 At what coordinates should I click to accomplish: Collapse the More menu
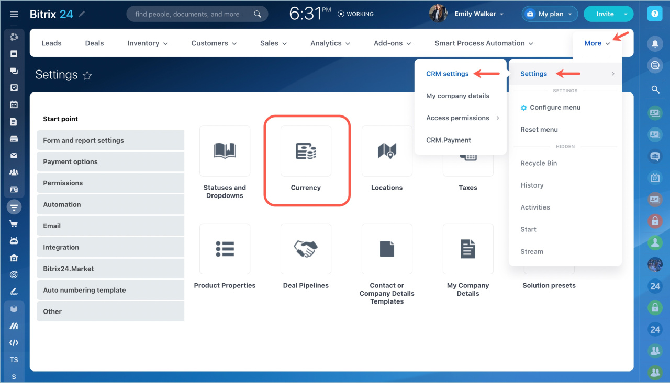pyautogui.click(x=597, y=43)
